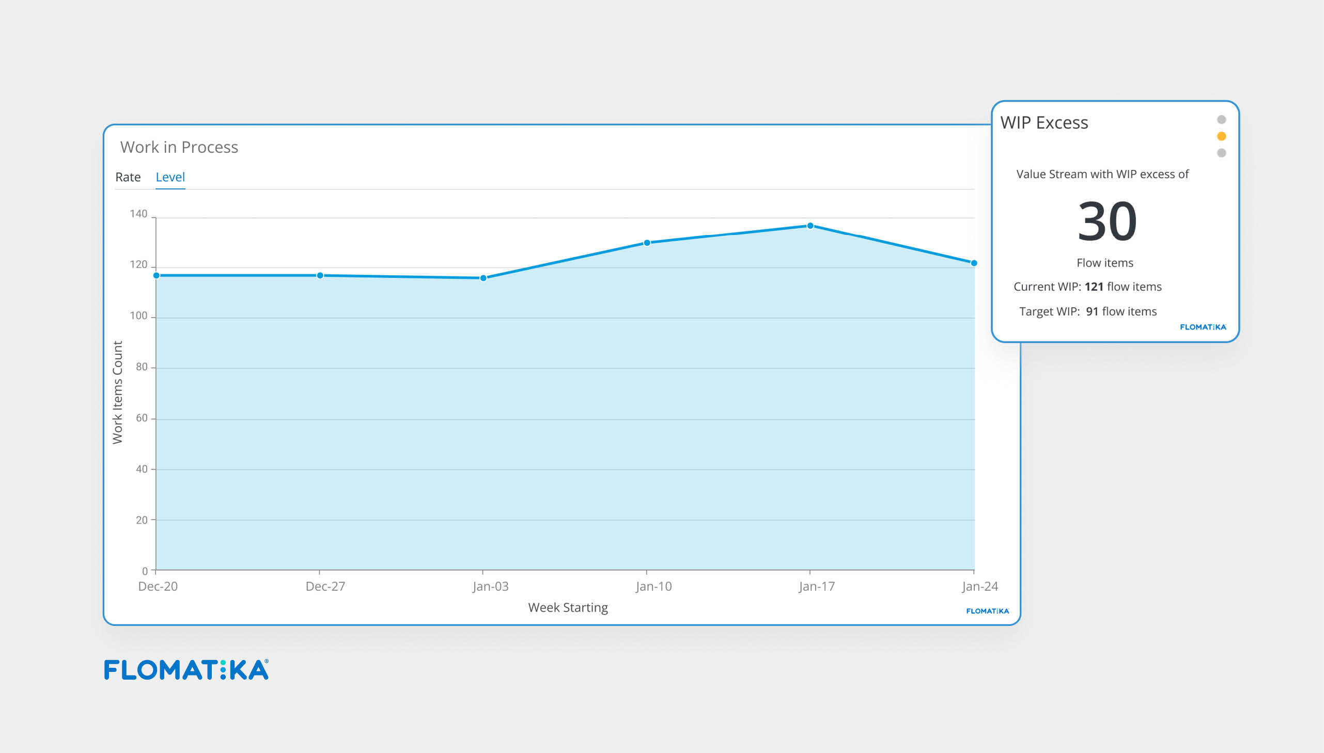Viewport: 1324px width, 753px height.
Task: Click Flomatika logo in WIP Excess card
Action: coord(1203,327)
